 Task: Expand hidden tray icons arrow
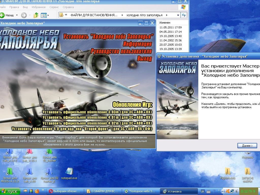coord(223,191)
